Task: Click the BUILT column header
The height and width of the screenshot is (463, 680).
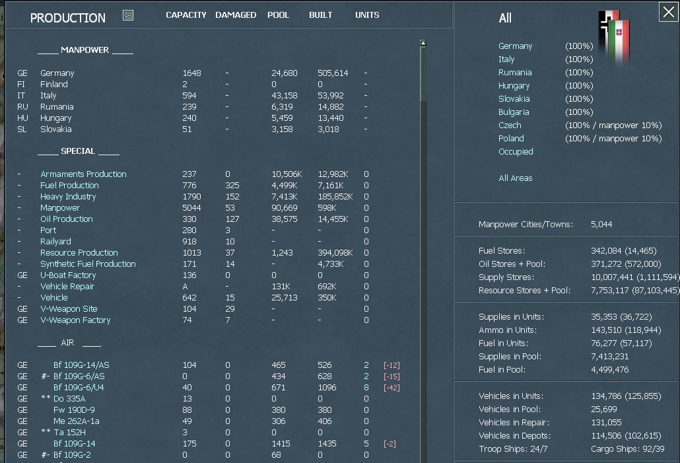Action: [x=320, y=15]
